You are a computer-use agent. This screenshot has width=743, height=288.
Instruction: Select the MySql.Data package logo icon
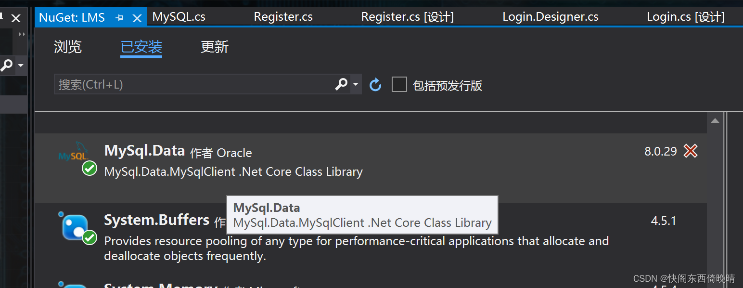pyautogui.click(x=72, y=154)
